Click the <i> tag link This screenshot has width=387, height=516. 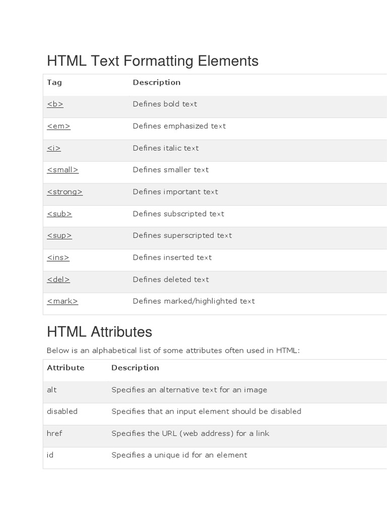[54, 148]
